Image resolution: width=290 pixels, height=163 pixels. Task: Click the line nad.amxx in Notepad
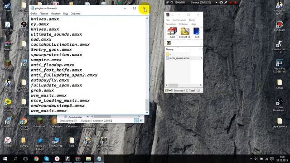pos(41,39)
